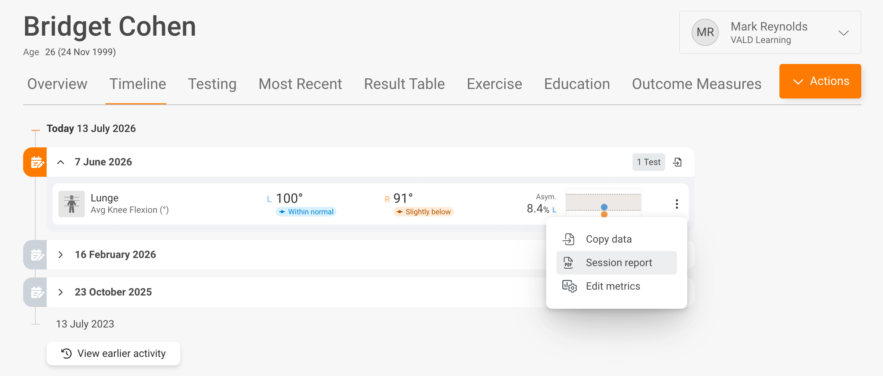Click View earlier activity button
Image resolution: width=883 pixels, height=376 pixels.
point(113,354)
